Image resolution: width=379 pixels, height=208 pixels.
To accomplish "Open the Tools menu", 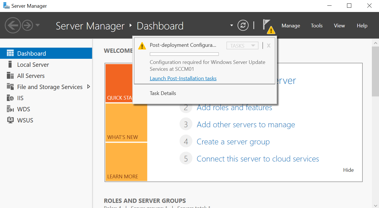I will [317, 26].
